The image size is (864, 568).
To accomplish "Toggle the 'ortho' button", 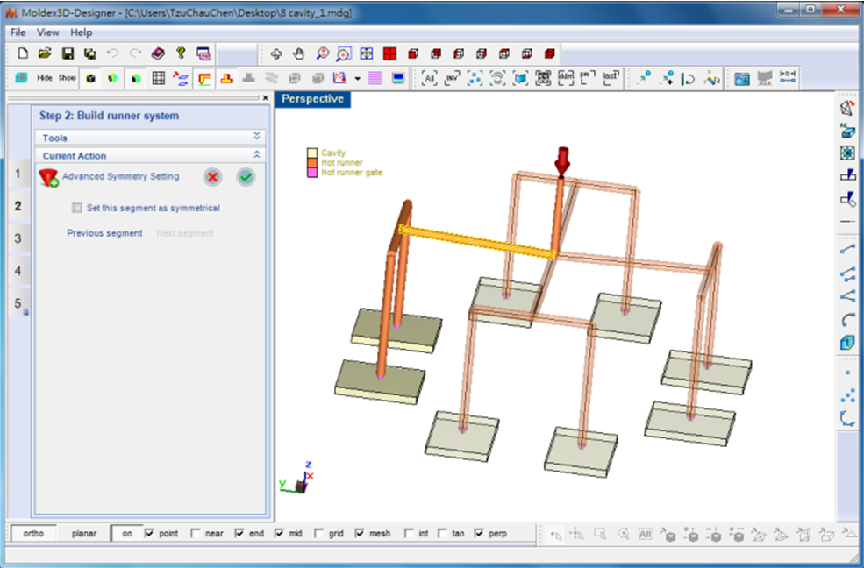I will click(33, 533).
